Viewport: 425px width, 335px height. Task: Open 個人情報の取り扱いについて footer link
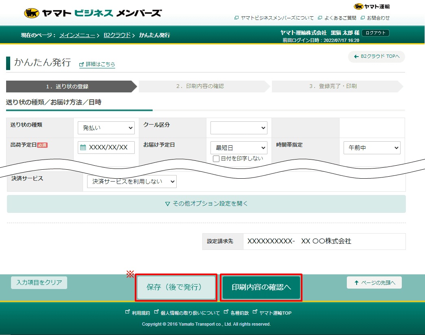point(190,313)
